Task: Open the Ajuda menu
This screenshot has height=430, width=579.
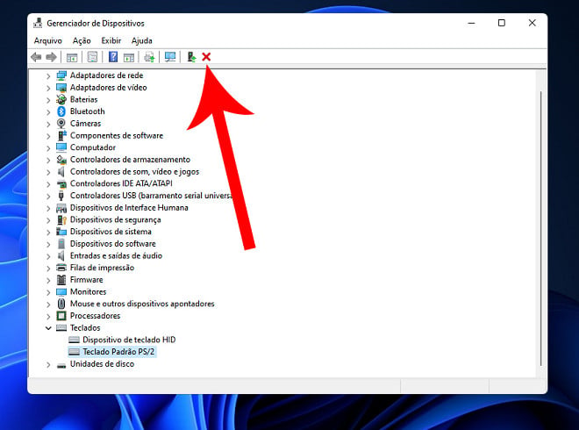Action: [x=142, y=40]
